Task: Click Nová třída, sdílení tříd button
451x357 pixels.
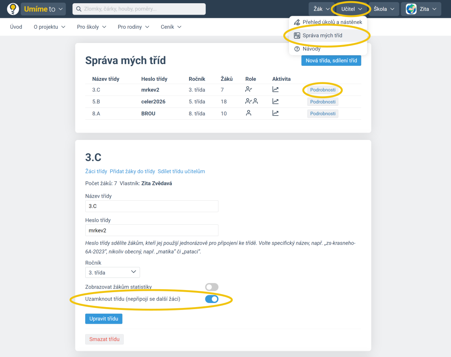Action: point(331,60)
